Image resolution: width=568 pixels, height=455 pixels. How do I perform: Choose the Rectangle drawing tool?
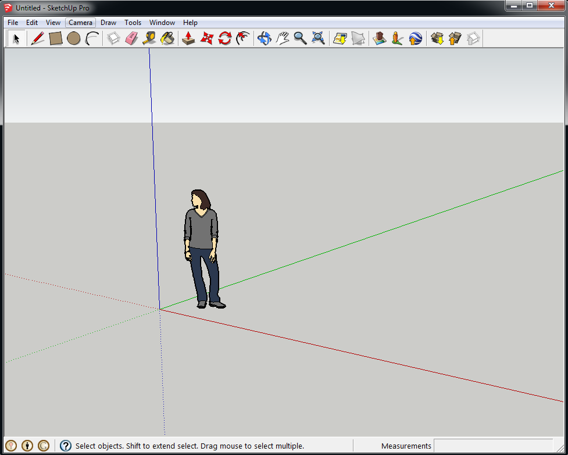pyautogui.click(x=56, y=39)
